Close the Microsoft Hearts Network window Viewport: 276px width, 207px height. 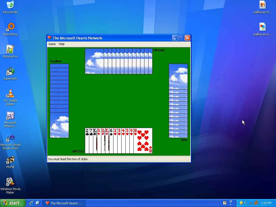(x=188, y=38)
